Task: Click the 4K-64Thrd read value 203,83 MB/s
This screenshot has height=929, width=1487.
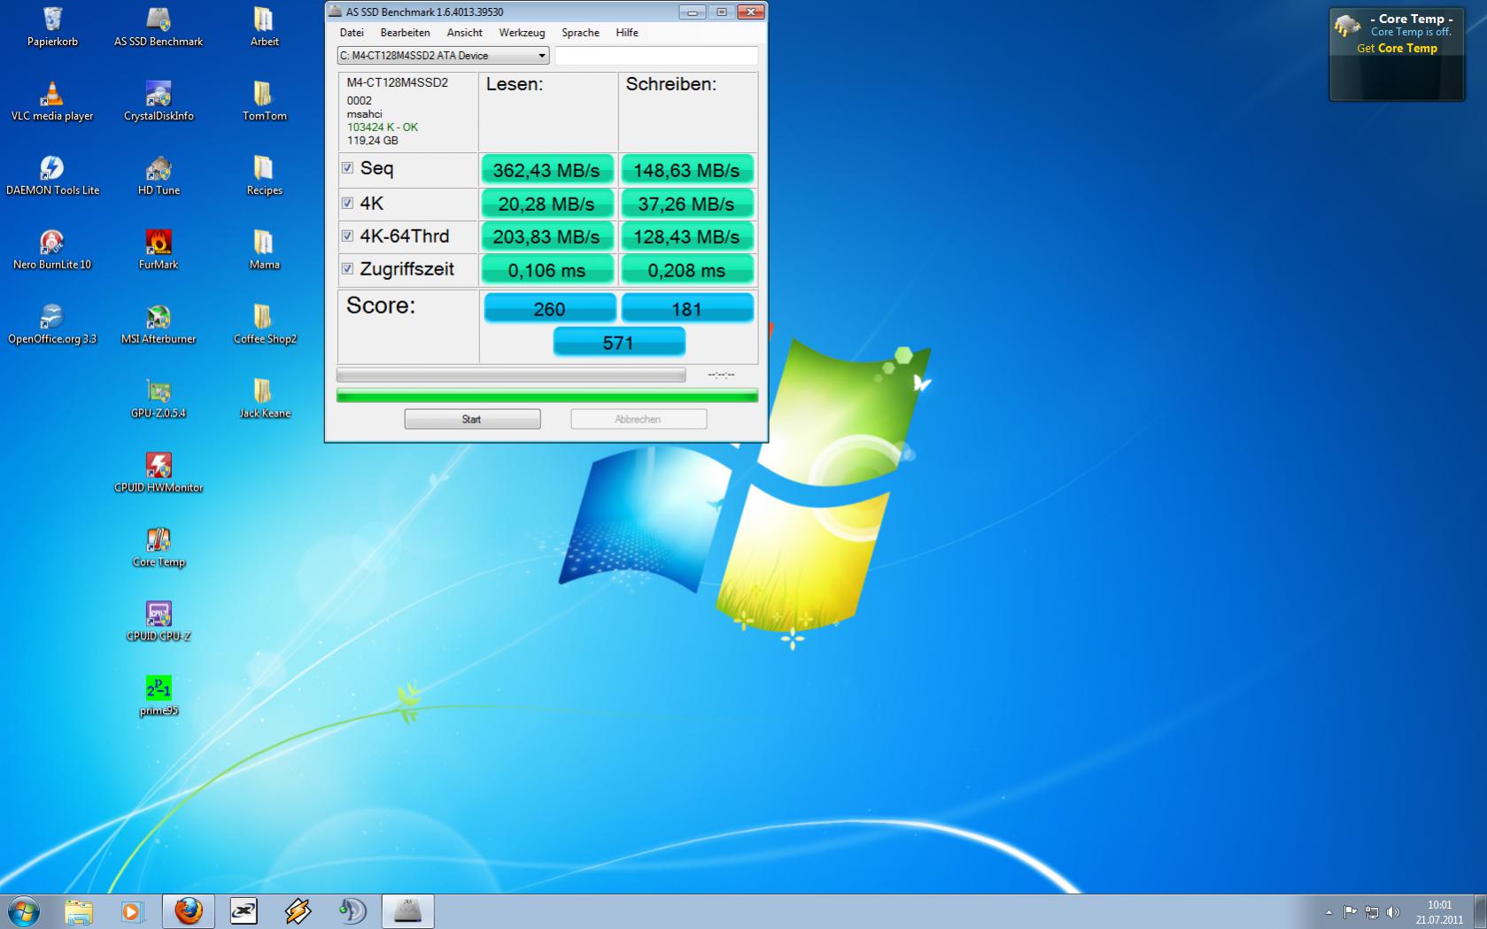Action: [x=546, y=236]
